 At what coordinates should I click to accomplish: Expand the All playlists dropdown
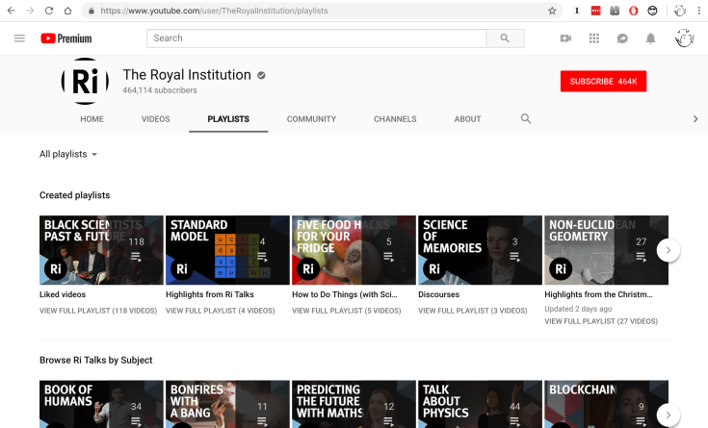pyautogui.click(x=68, y=154)
